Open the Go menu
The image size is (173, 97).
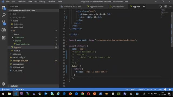pos(36,2)
